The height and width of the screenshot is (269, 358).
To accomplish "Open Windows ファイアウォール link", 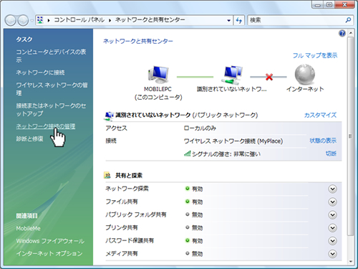I will click(50, 241).
